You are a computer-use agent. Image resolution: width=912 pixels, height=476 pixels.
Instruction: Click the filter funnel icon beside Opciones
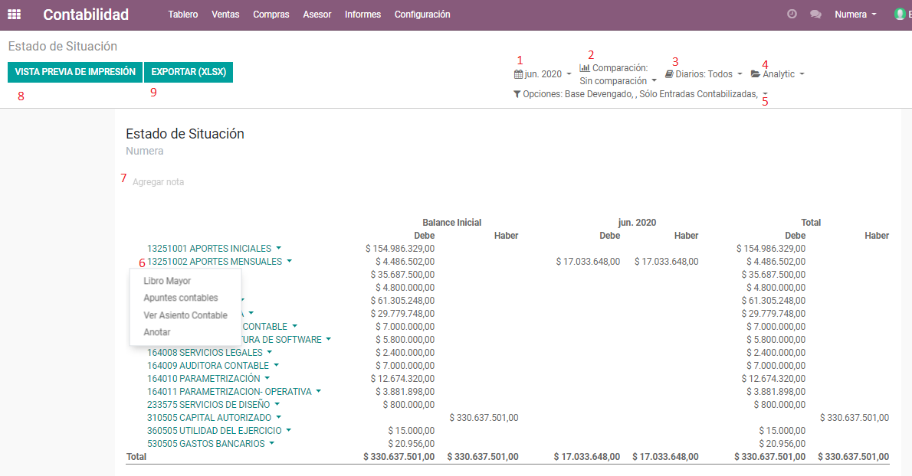coord(517,94)
